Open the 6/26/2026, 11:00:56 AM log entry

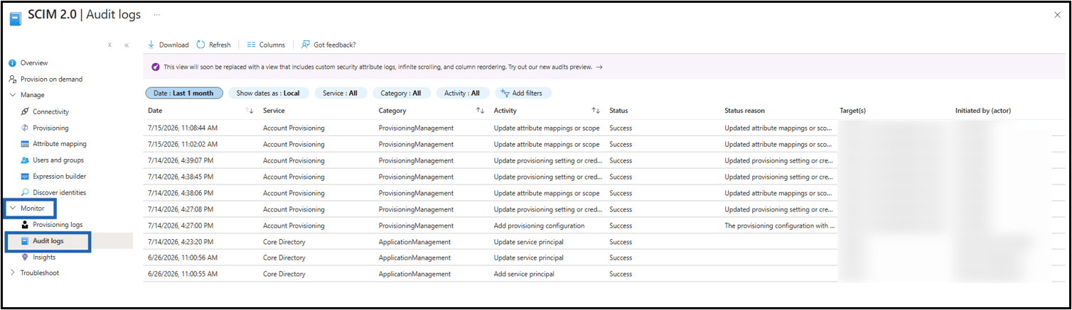tap(183, 258)
